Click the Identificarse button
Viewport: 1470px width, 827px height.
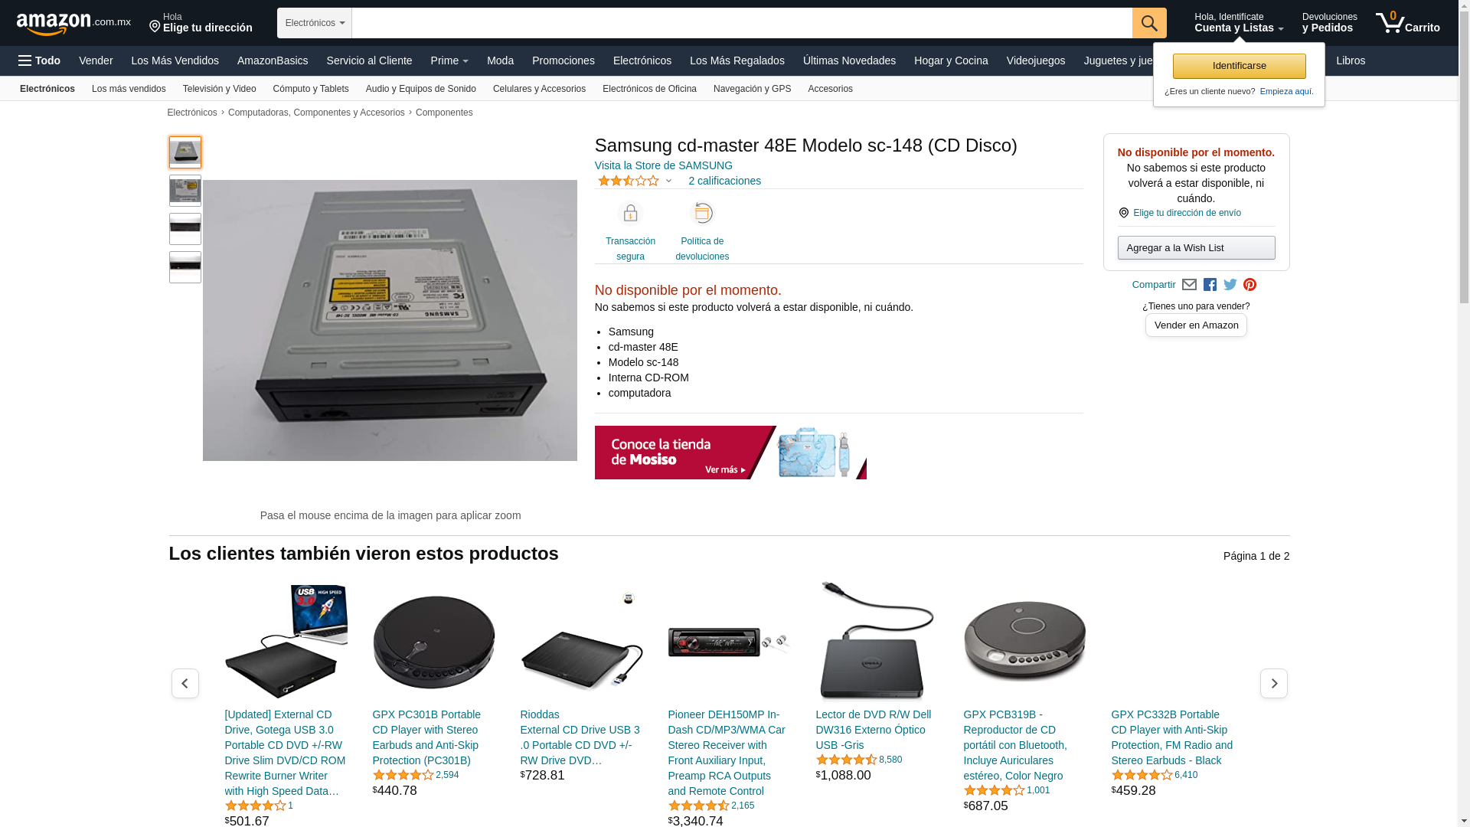coord(1239,66)
